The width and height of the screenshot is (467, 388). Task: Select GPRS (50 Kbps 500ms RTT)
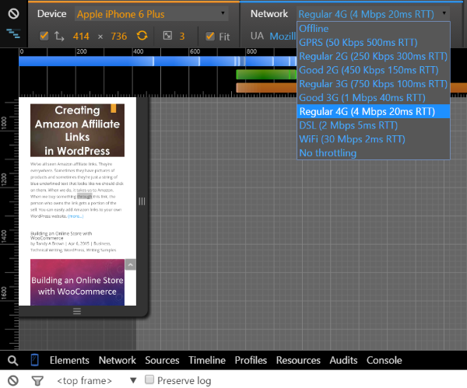pyautogui.click(x=374, y=42)
